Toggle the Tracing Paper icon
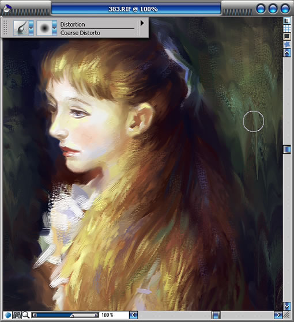This screenshot has height=322, width=294. point(287,21)
